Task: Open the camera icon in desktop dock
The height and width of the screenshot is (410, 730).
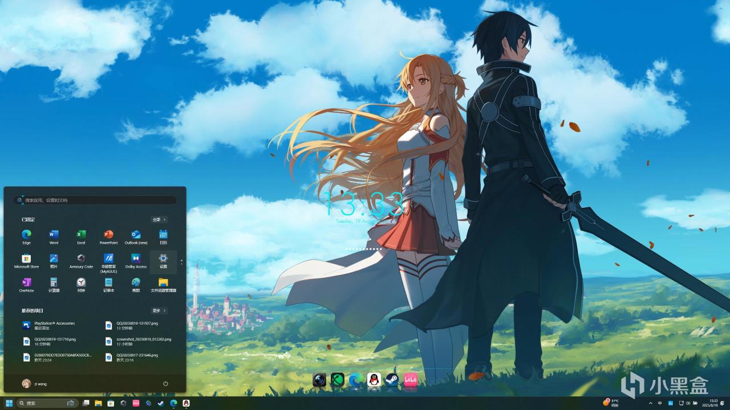Action: point(319,380)
